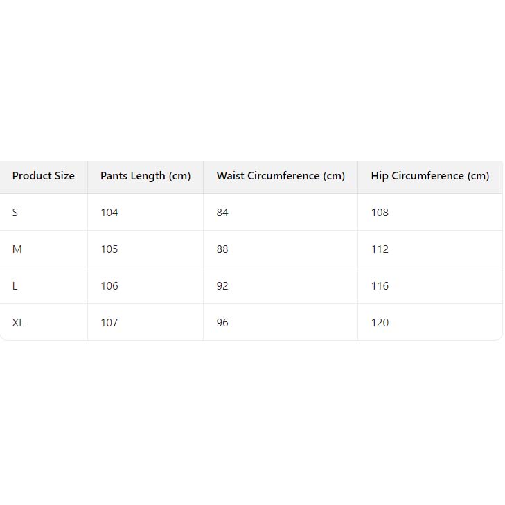The height and width of the screenshot is (505, 505).
Task: Click pants length value 104
Action: click(x=109, y=213)
